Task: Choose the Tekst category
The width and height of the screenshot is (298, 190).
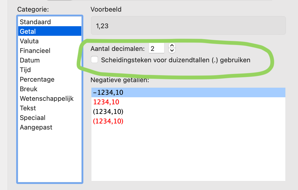Action: tap(49, 108)
